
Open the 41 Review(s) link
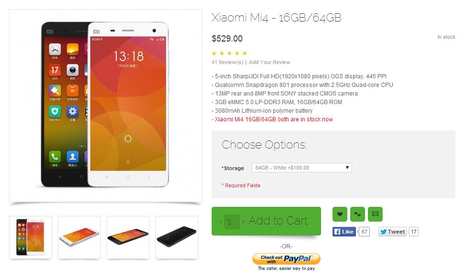(227, 62)
